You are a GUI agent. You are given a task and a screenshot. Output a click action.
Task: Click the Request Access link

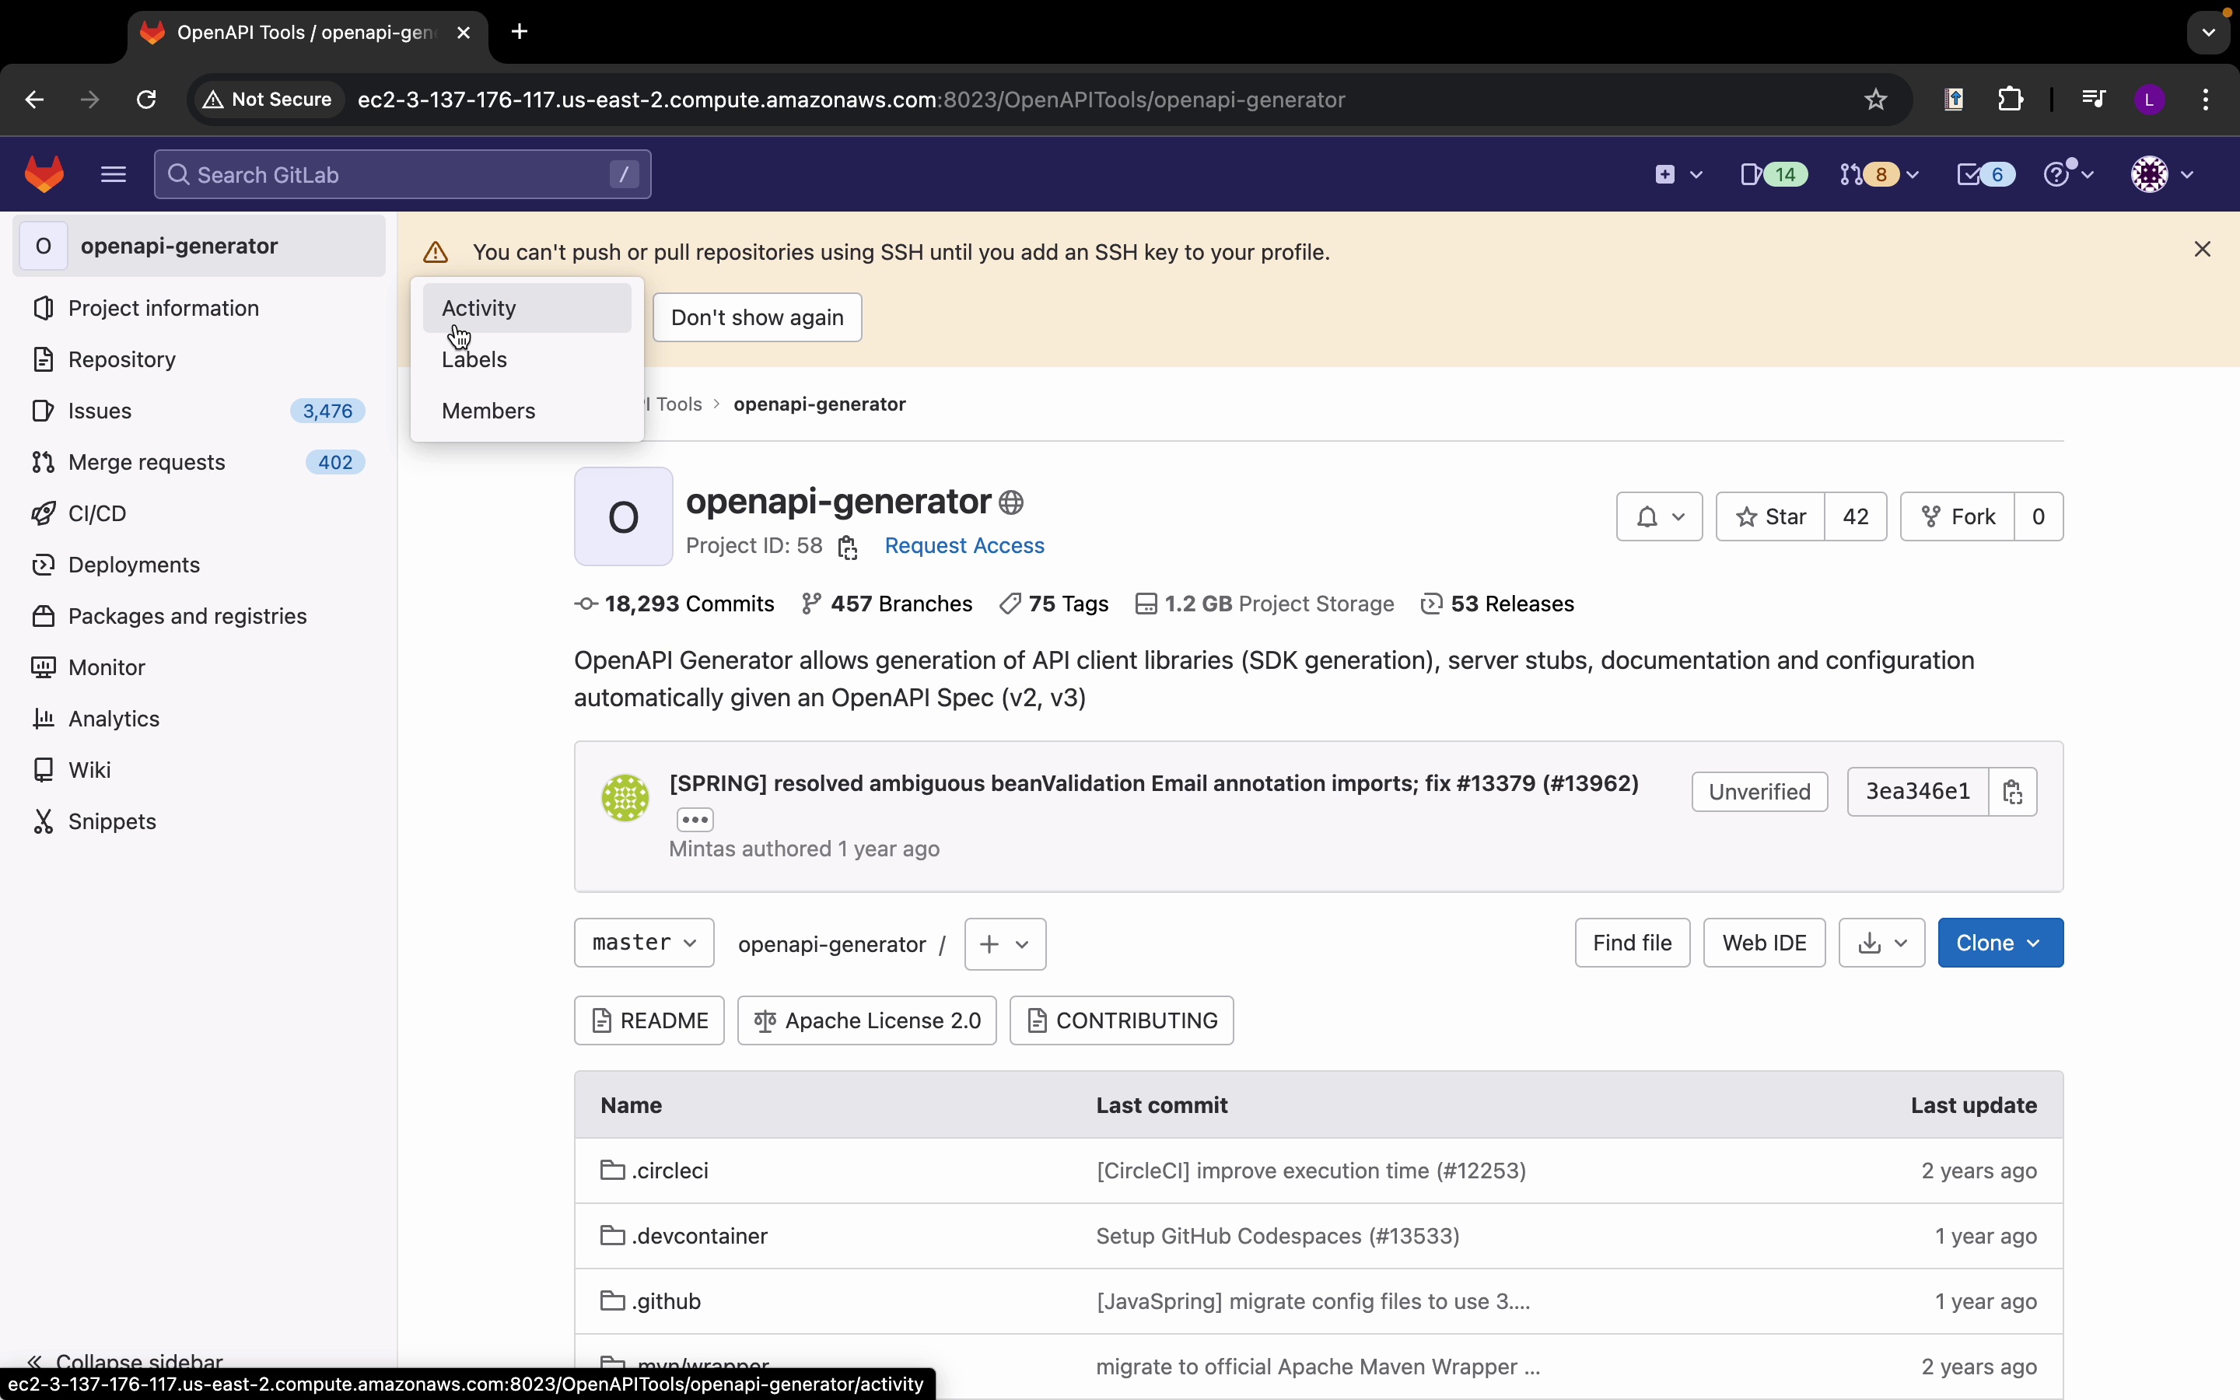tap(964, 546)
